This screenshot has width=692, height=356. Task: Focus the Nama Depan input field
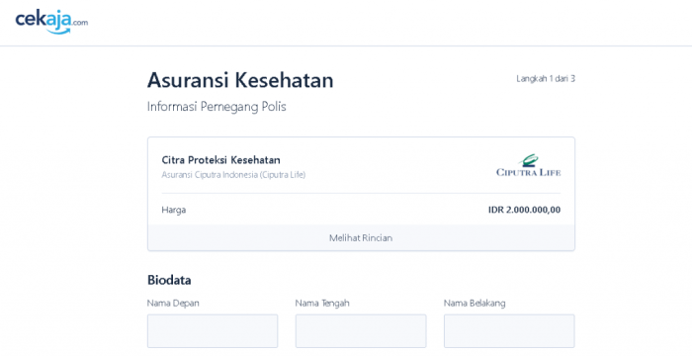[x=213, y=331]
